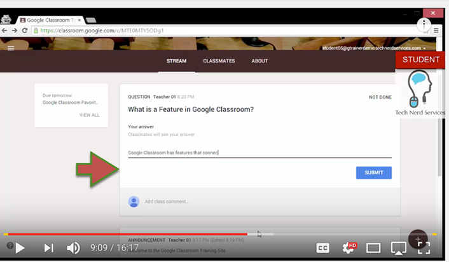
Task: Click the video time 9:09 / 16:17
Action: [x=114, y=247]
